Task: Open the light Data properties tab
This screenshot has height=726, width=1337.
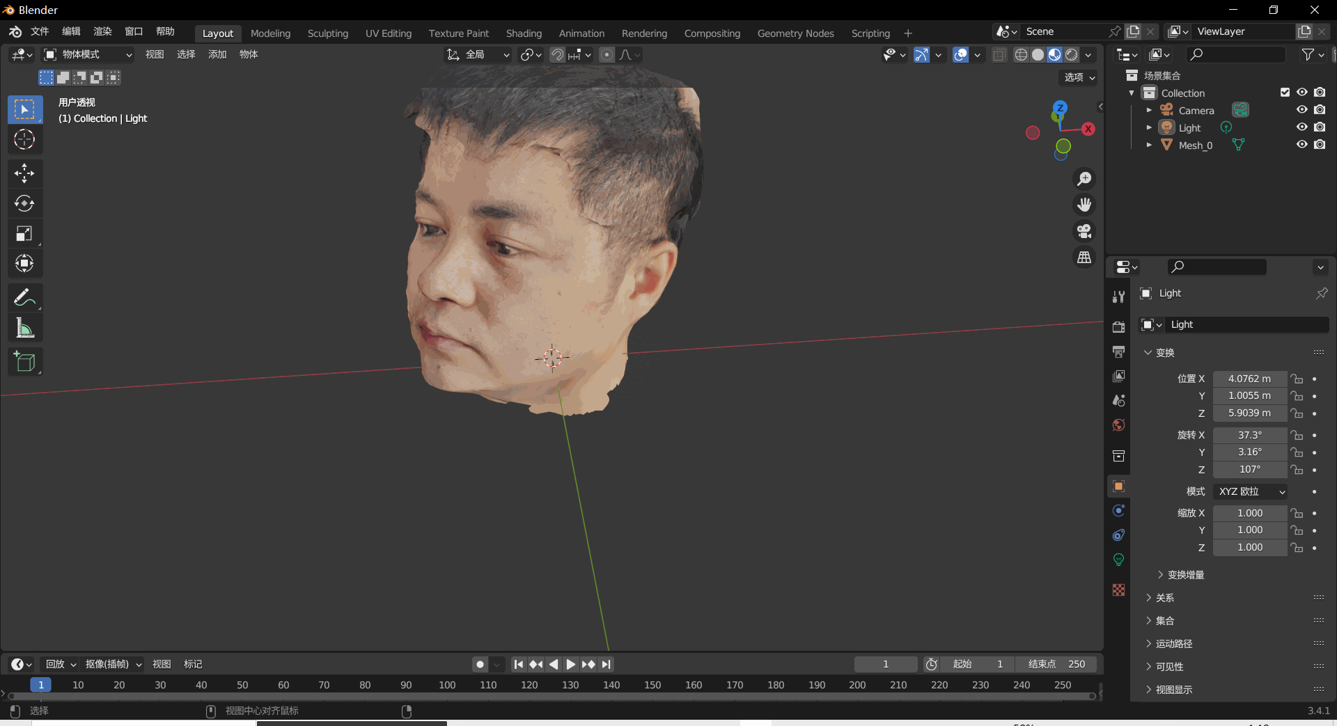Action: coord(1119,559)
